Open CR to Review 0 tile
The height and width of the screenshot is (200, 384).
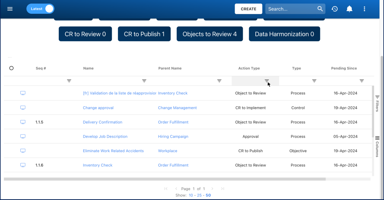click(x=85, y=34)
